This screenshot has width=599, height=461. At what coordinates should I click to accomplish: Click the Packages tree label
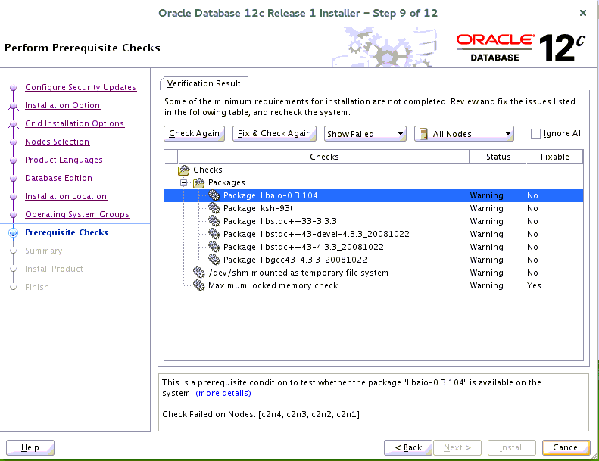226,182
